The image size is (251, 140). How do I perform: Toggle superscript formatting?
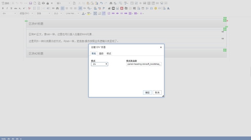click(24, 9)
